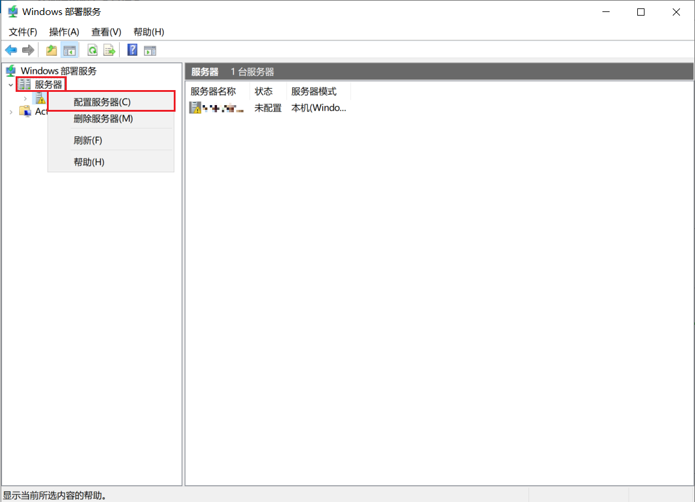Viewport: 695px width, 502px height.
Task: Click the 服务器 node icon in tree
Action: [x=25, y=84]
